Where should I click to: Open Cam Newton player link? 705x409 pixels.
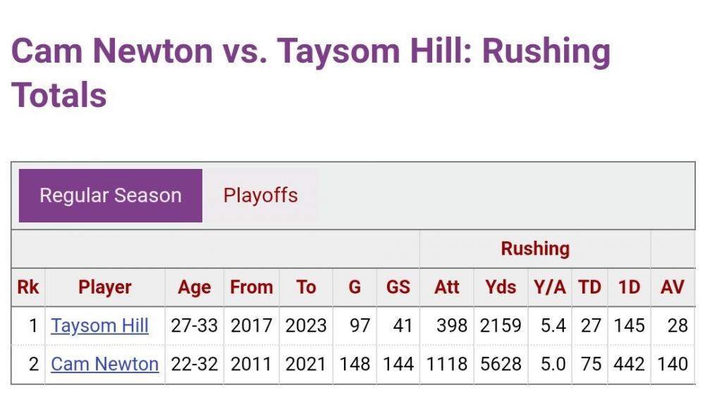click(x=104, y=364)
